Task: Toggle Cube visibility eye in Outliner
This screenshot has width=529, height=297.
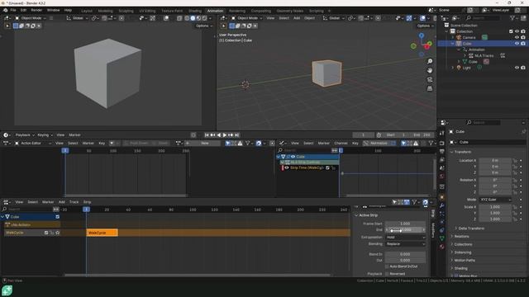Action: point(517,44)
